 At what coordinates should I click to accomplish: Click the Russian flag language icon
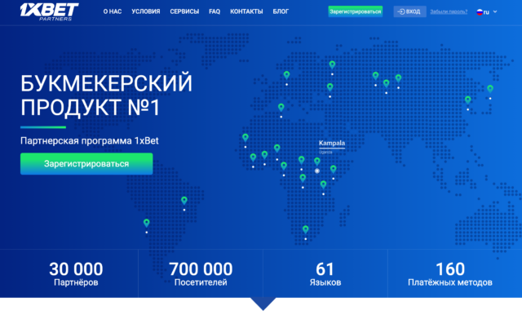480,12
